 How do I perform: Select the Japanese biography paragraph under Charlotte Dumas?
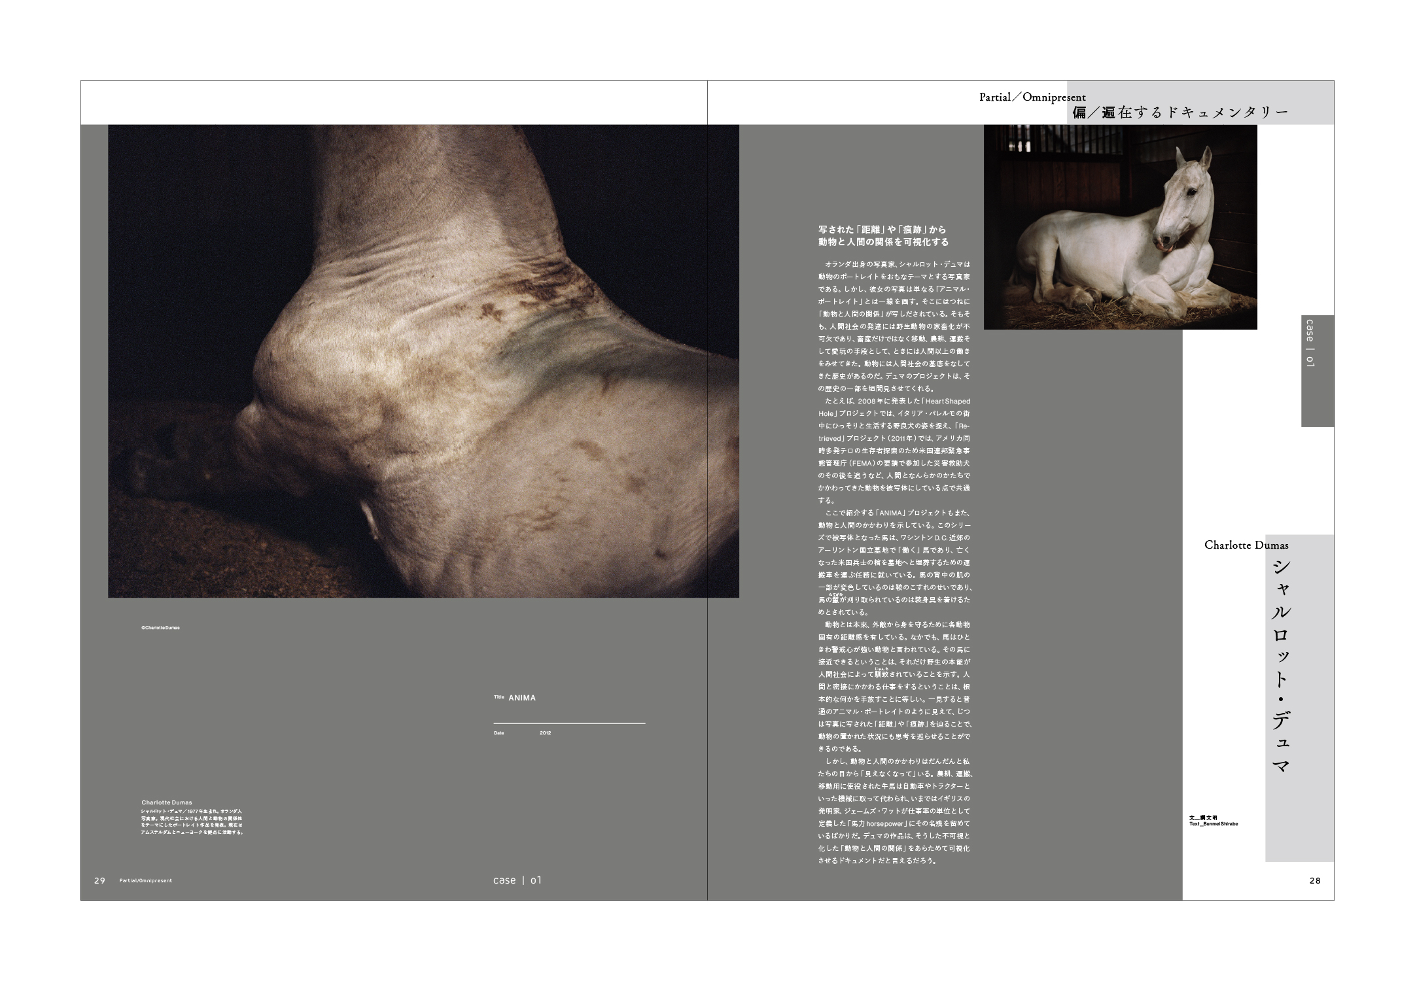[x=192, y=821]
